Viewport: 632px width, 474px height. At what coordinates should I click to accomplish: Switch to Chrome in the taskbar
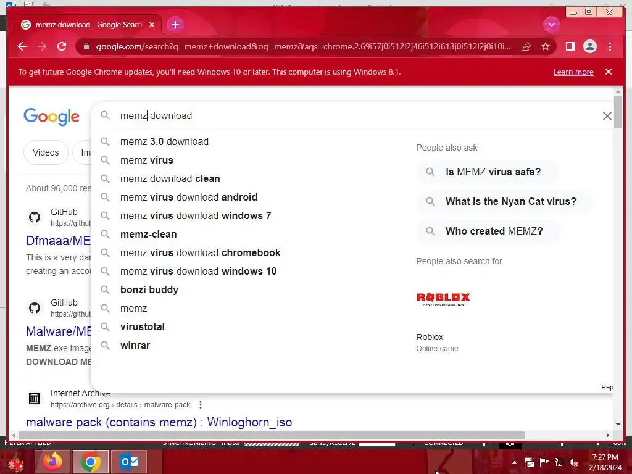[x=91, y=462]
